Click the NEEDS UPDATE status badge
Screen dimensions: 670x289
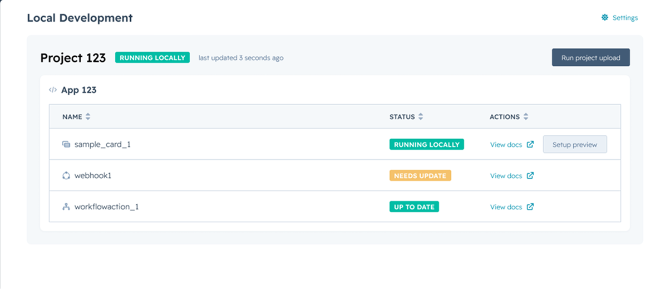pyautogui.click(x=420, y=175)
